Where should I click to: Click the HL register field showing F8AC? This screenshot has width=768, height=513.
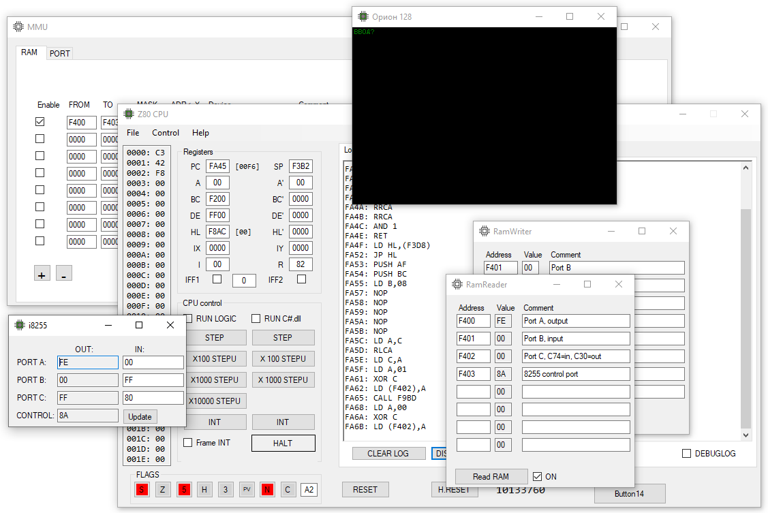tap(217, 232)
